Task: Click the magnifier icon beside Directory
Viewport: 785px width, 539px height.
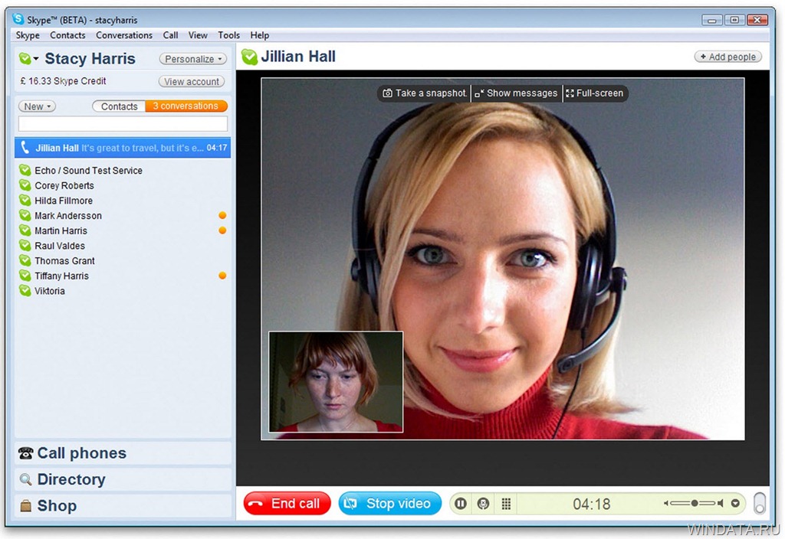Action: [x=25, y=479]
